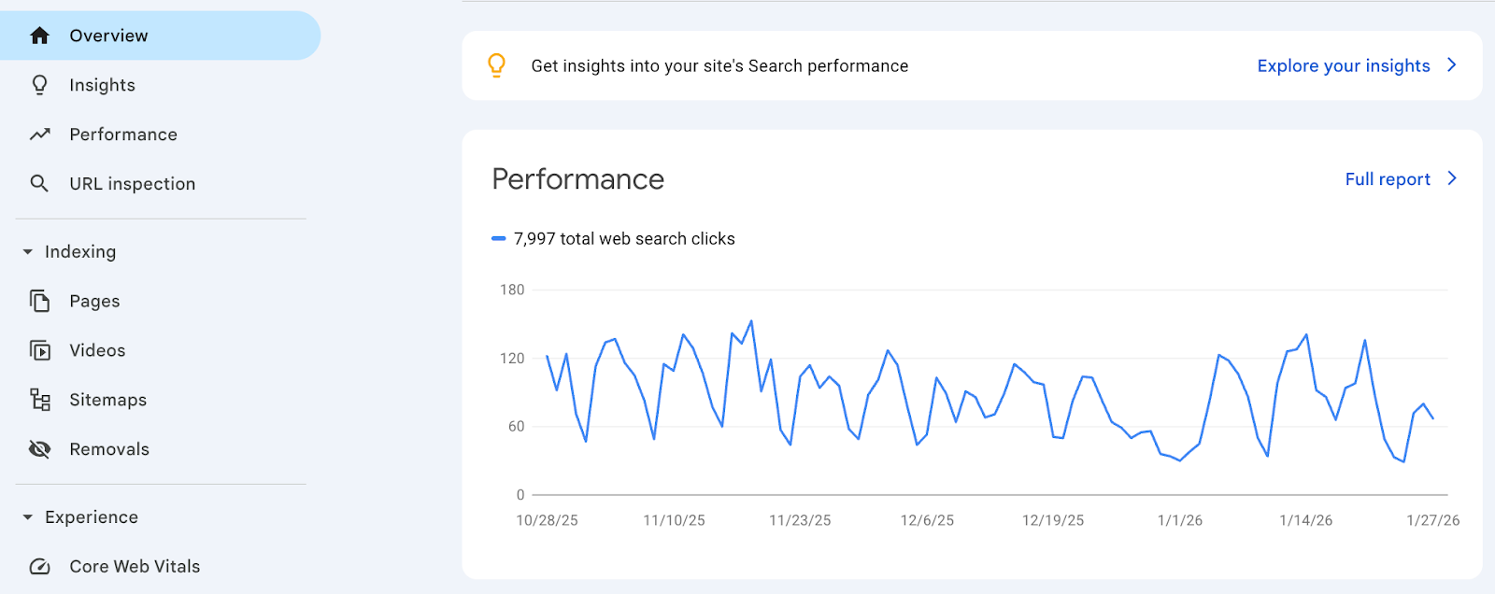Image resolution: width=1495 pixels, height=594 pixels.
Task: Select the Insights lightbulb icon
Action: click(x=39, y=84)
